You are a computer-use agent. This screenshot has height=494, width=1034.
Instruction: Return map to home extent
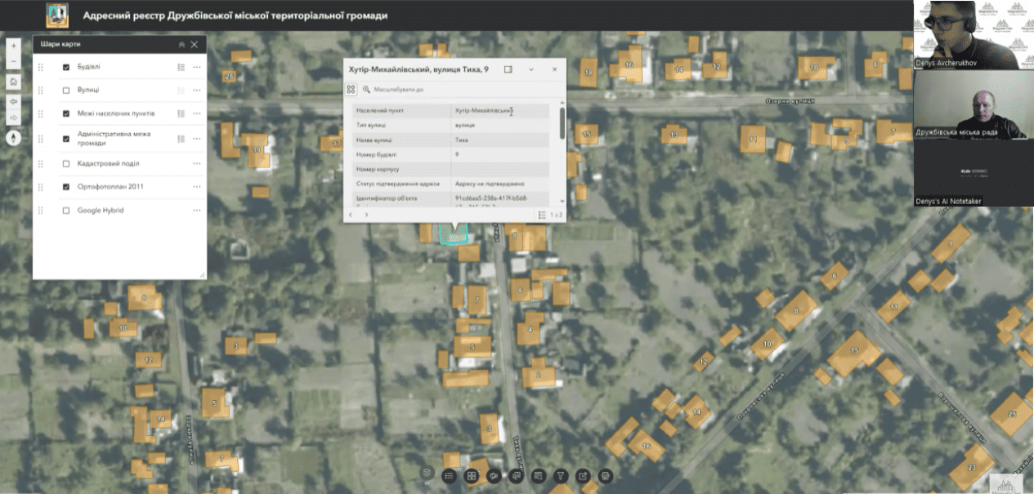(x=13, y=82)
